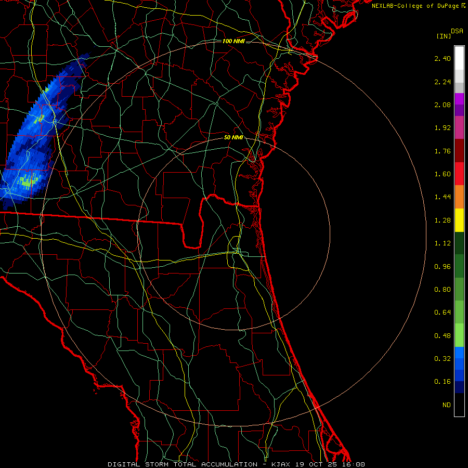468x468 pixels.
Task: Click the 1.76 legend value
Action: (x=443, y=151)
